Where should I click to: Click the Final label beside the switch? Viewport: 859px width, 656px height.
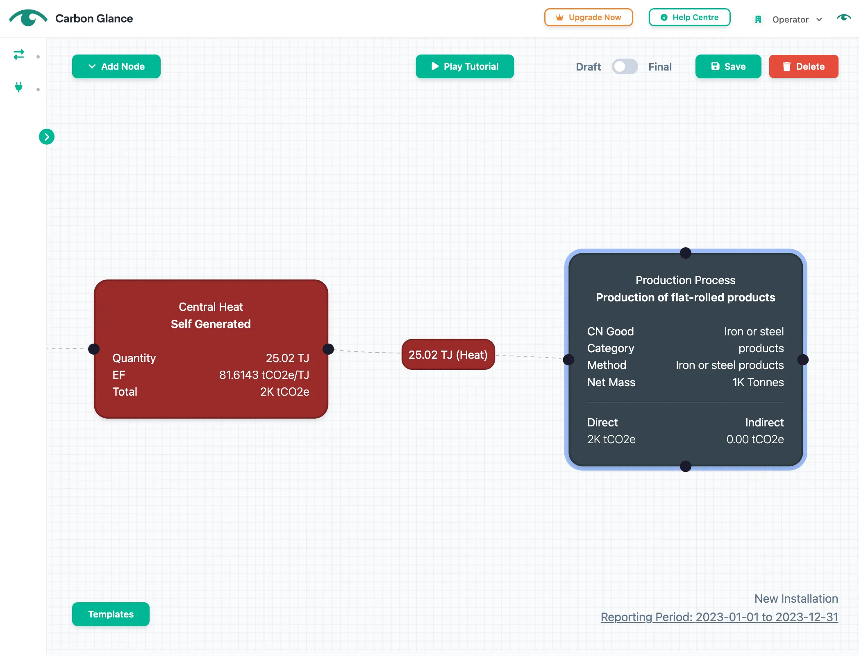coord(660,67)
